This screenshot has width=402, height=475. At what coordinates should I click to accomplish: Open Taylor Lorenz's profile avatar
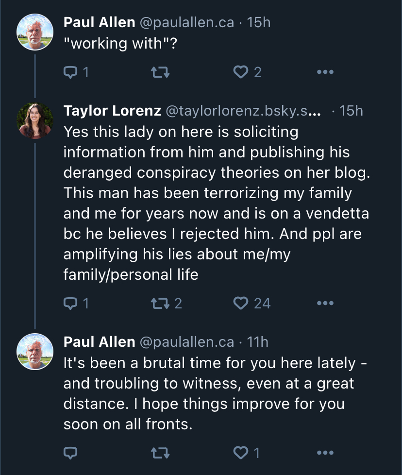(x=35, y=120)
